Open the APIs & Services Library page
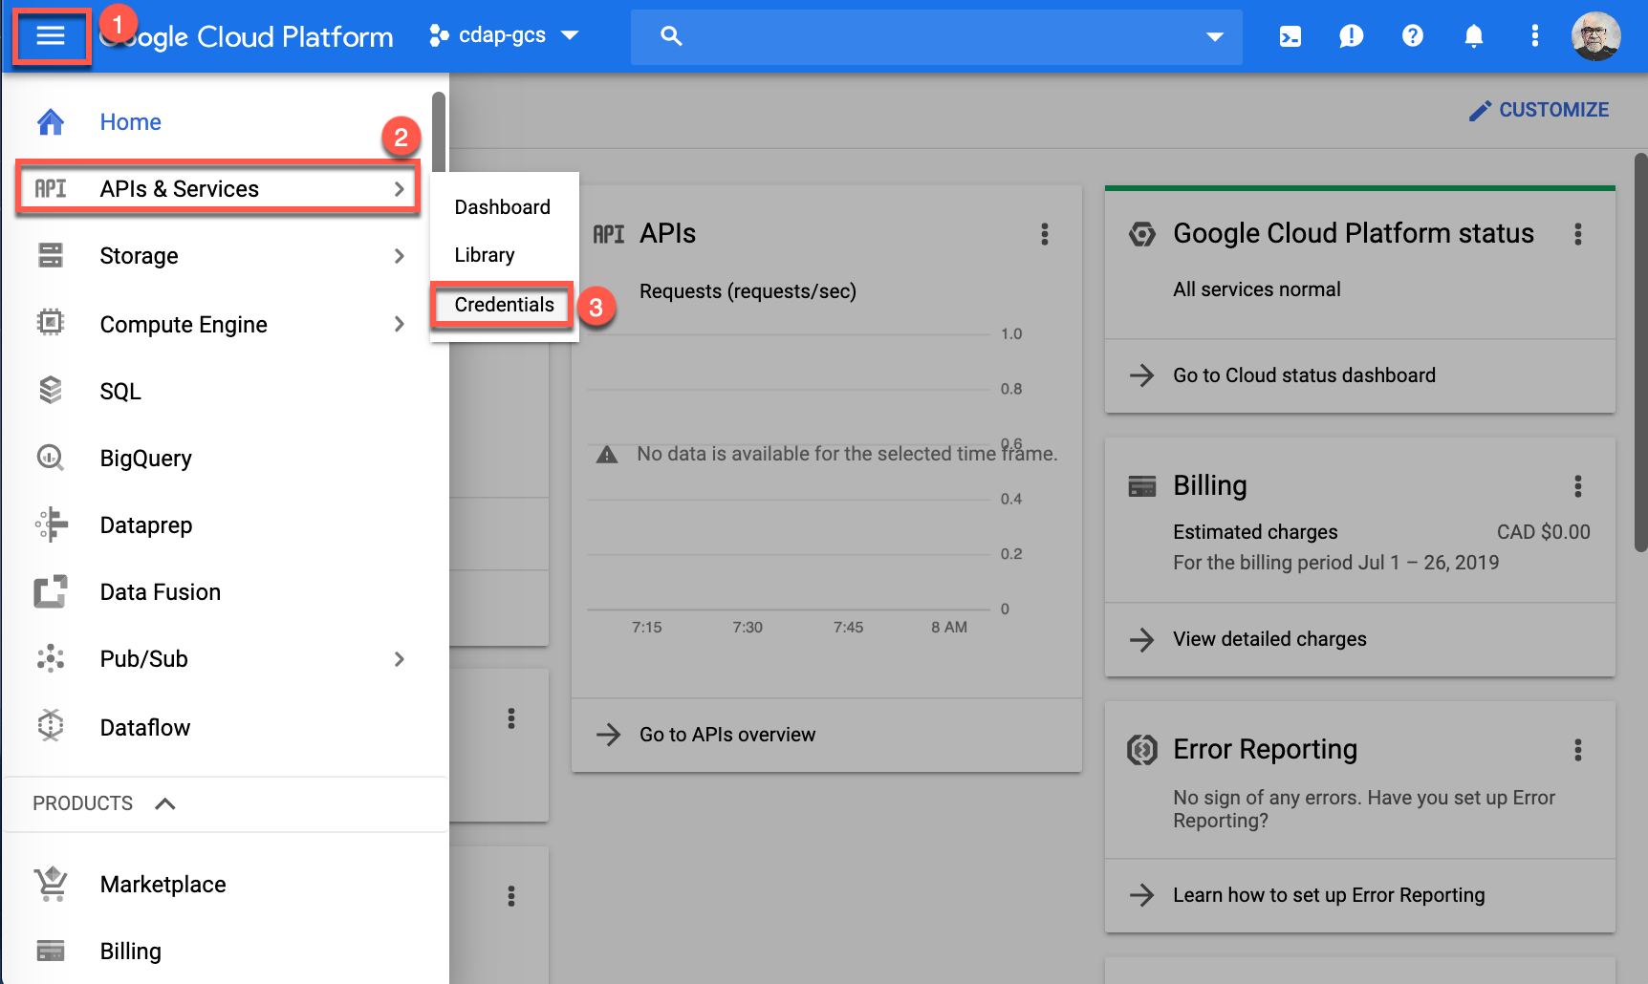The image size is (1648, 984). point(484,254)
